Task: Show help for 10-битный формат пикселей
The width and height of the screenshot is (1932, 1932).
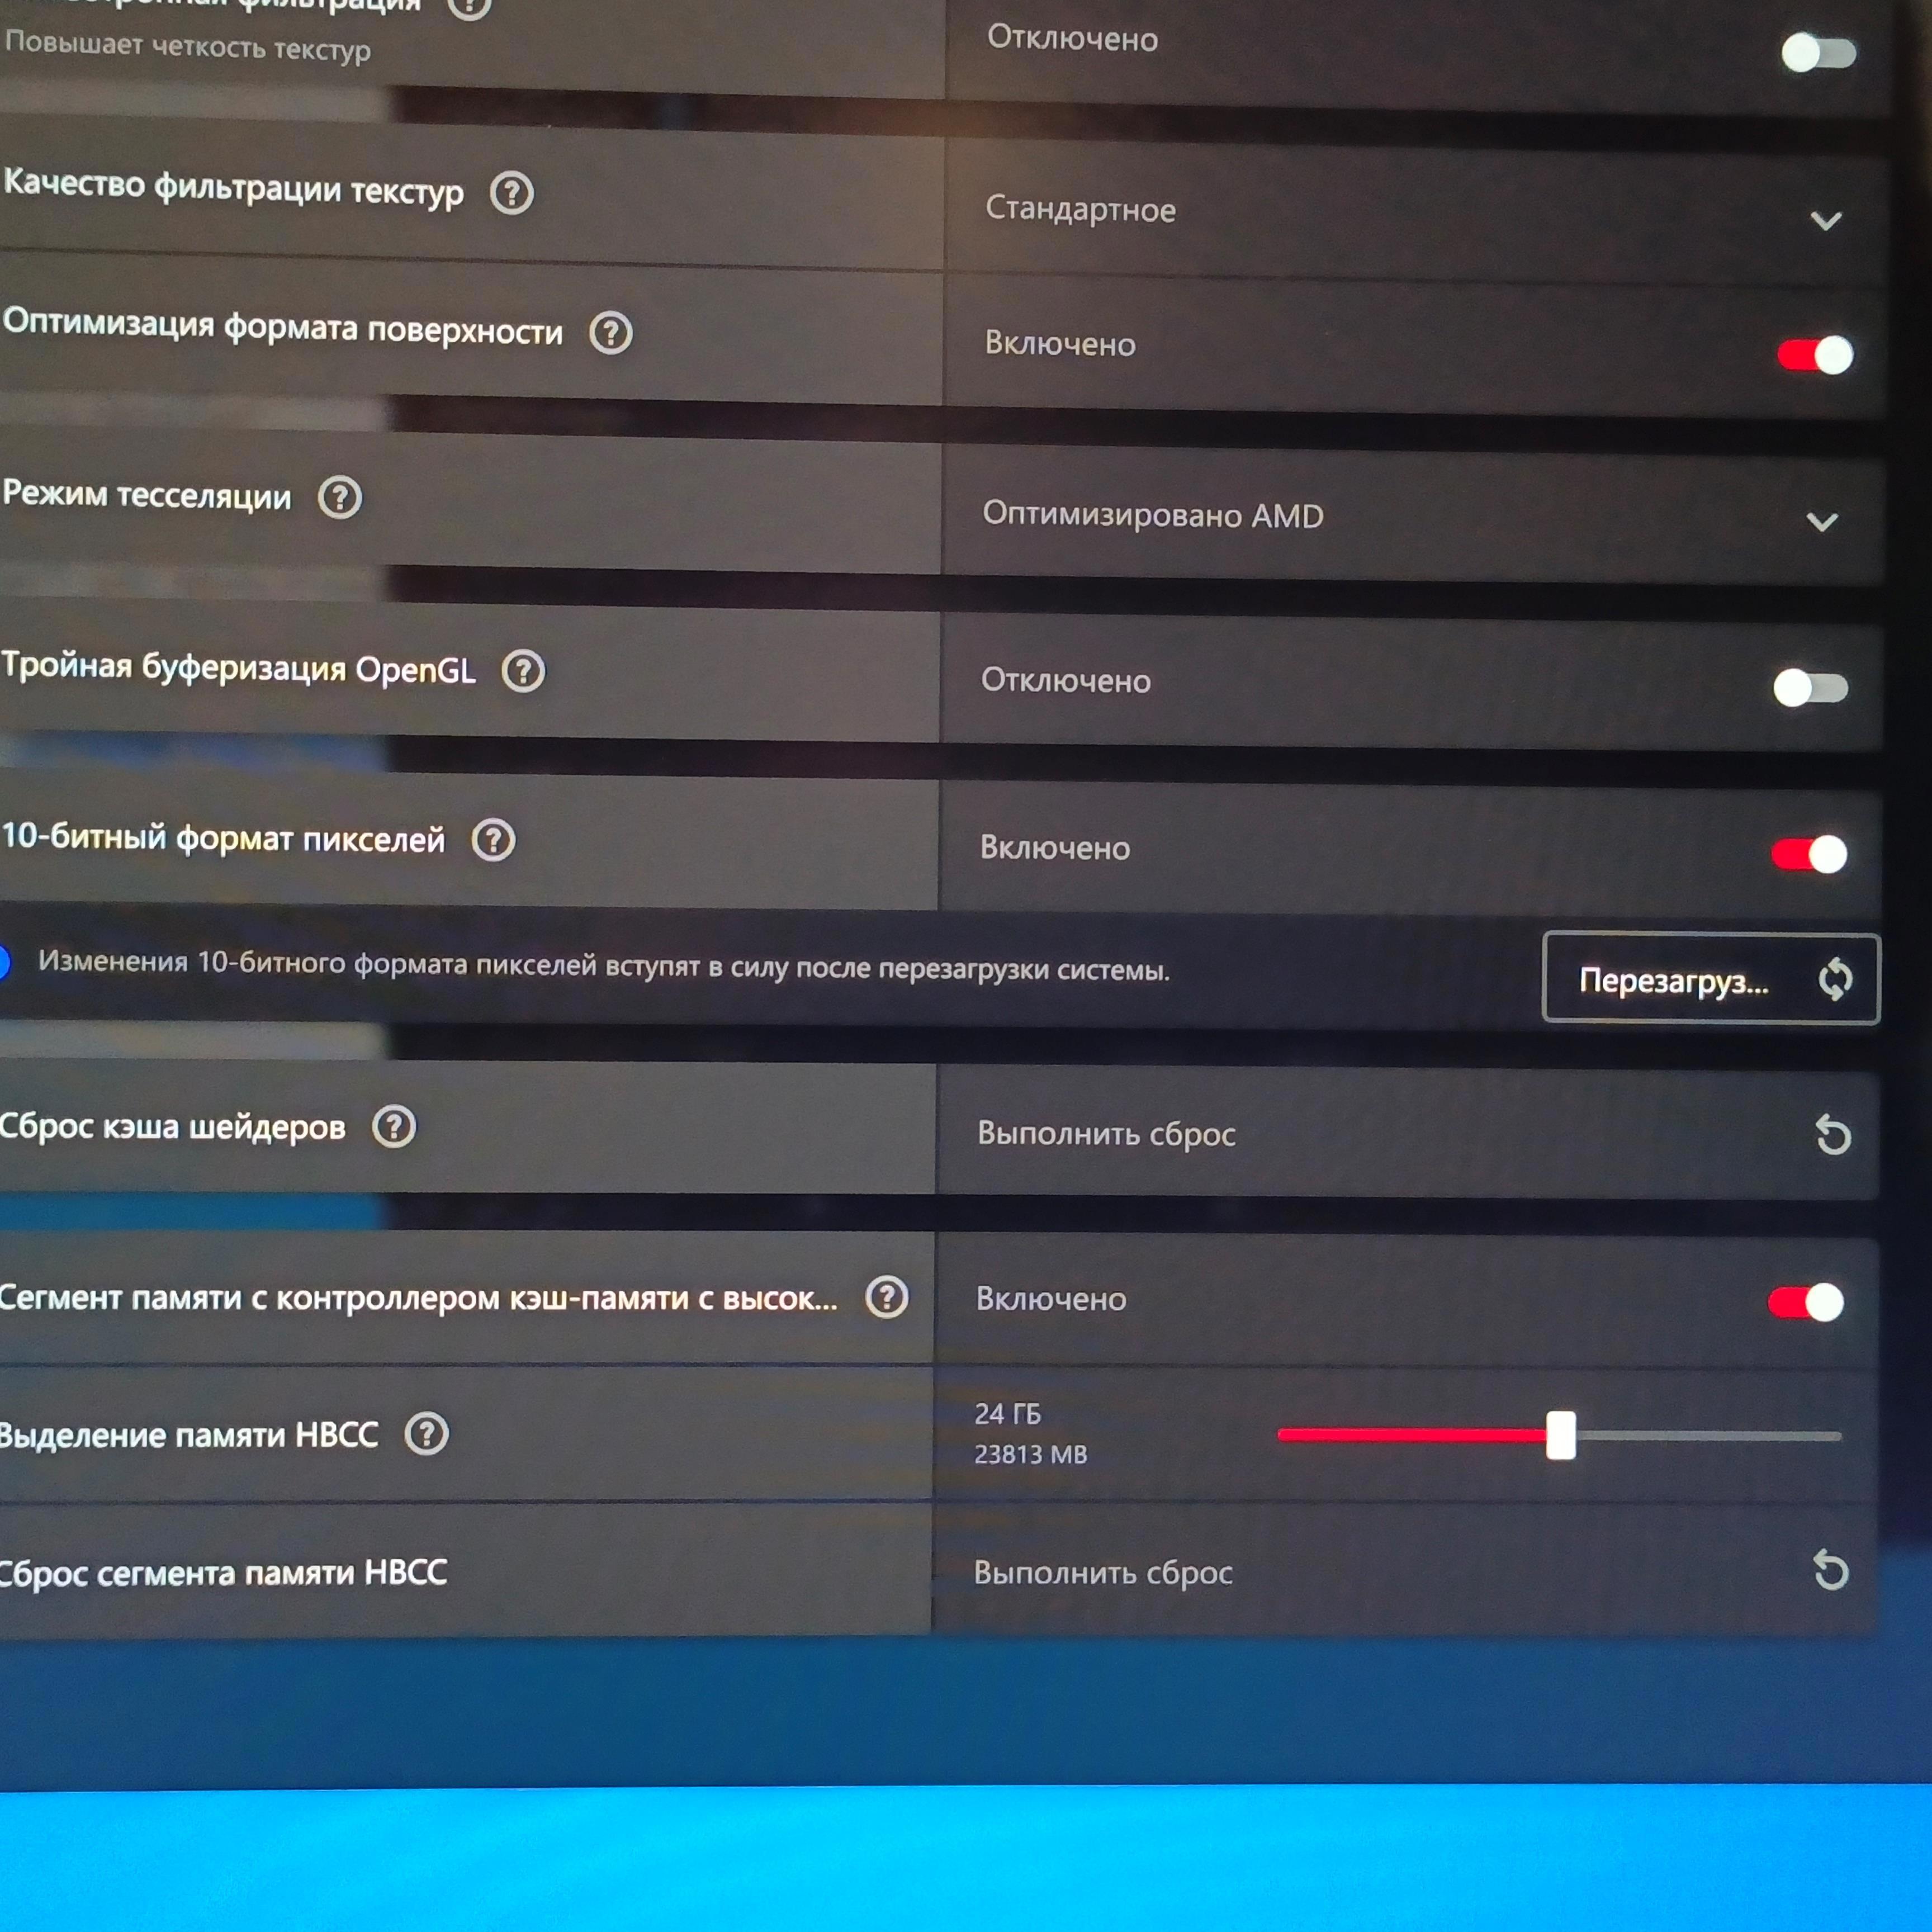Action: pos(493,840)
